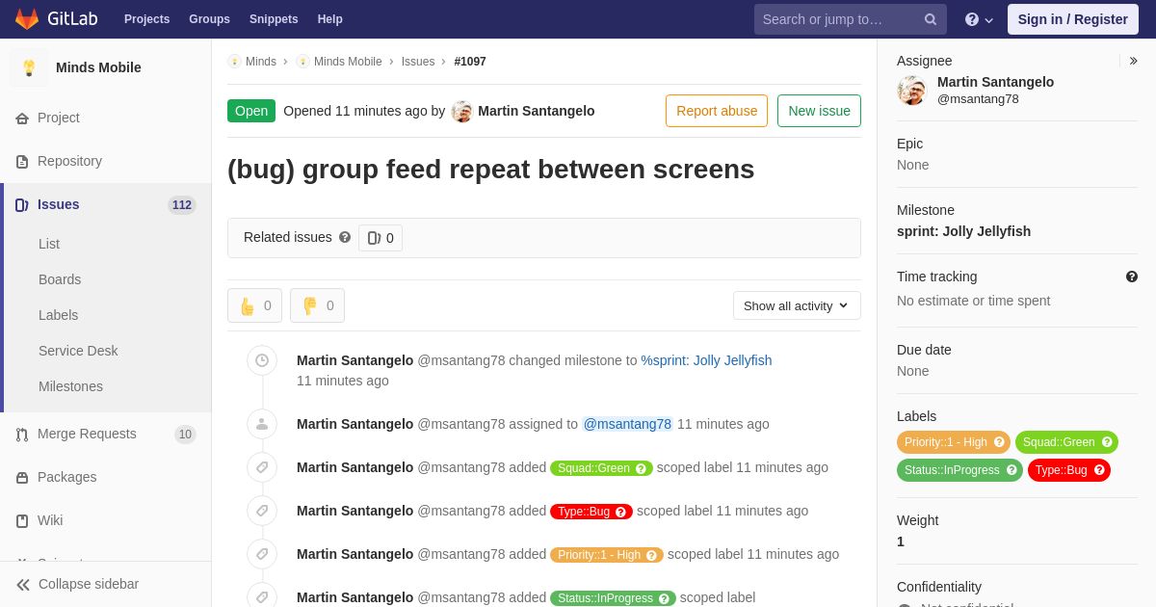Click Minds breadcrumb lightbulb icon
Screen dimensions: 1156x607
(234, 62)
